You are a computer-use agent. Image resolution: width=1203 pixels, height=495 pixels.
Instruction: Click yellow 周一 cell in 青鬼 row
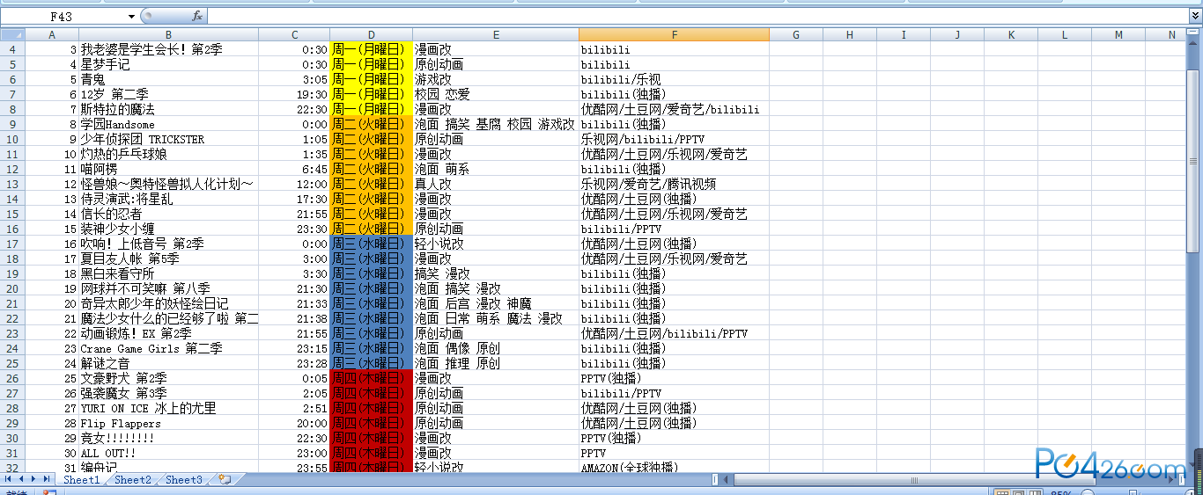click(x=371, y=80)
